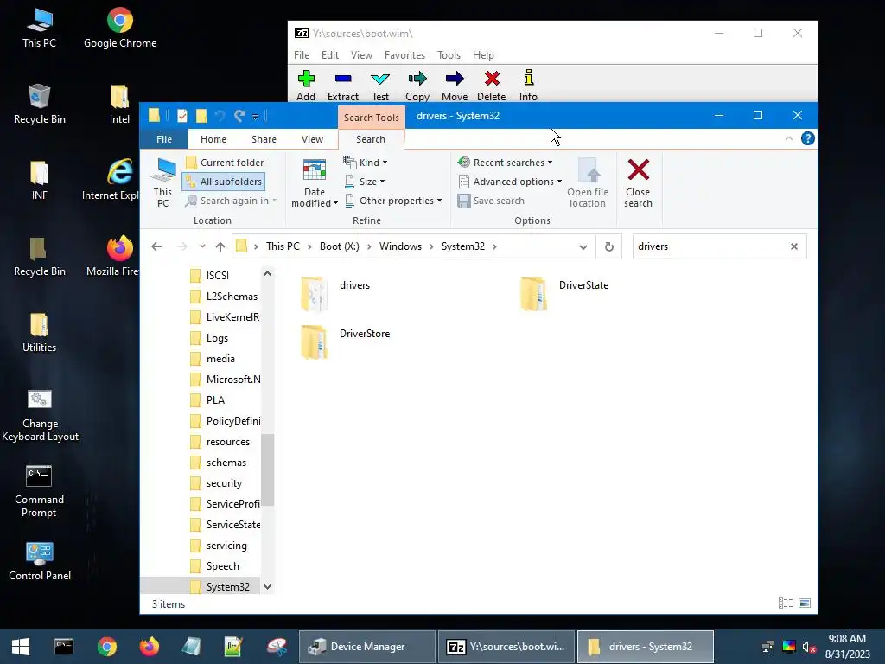The width and height of the screenshot is (885, 664).
Task: Select Change Keyboard Layout desktop icon
Action: [x=40, y=415]
